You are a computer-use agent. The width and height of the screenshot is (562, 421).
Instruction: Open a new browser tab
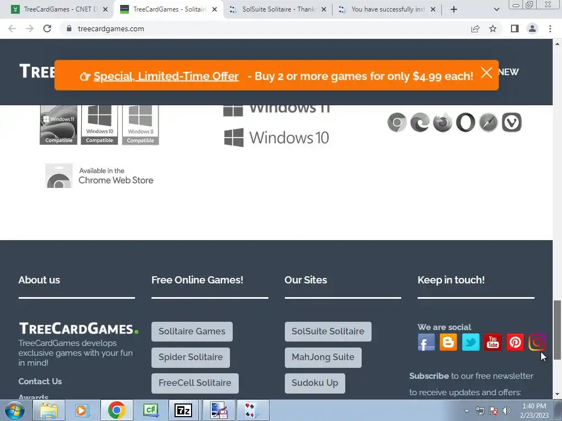tap(454, 9)
